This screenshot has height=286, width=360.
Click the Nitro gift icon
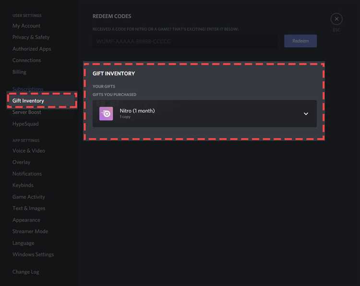click(x=106, y=114)
